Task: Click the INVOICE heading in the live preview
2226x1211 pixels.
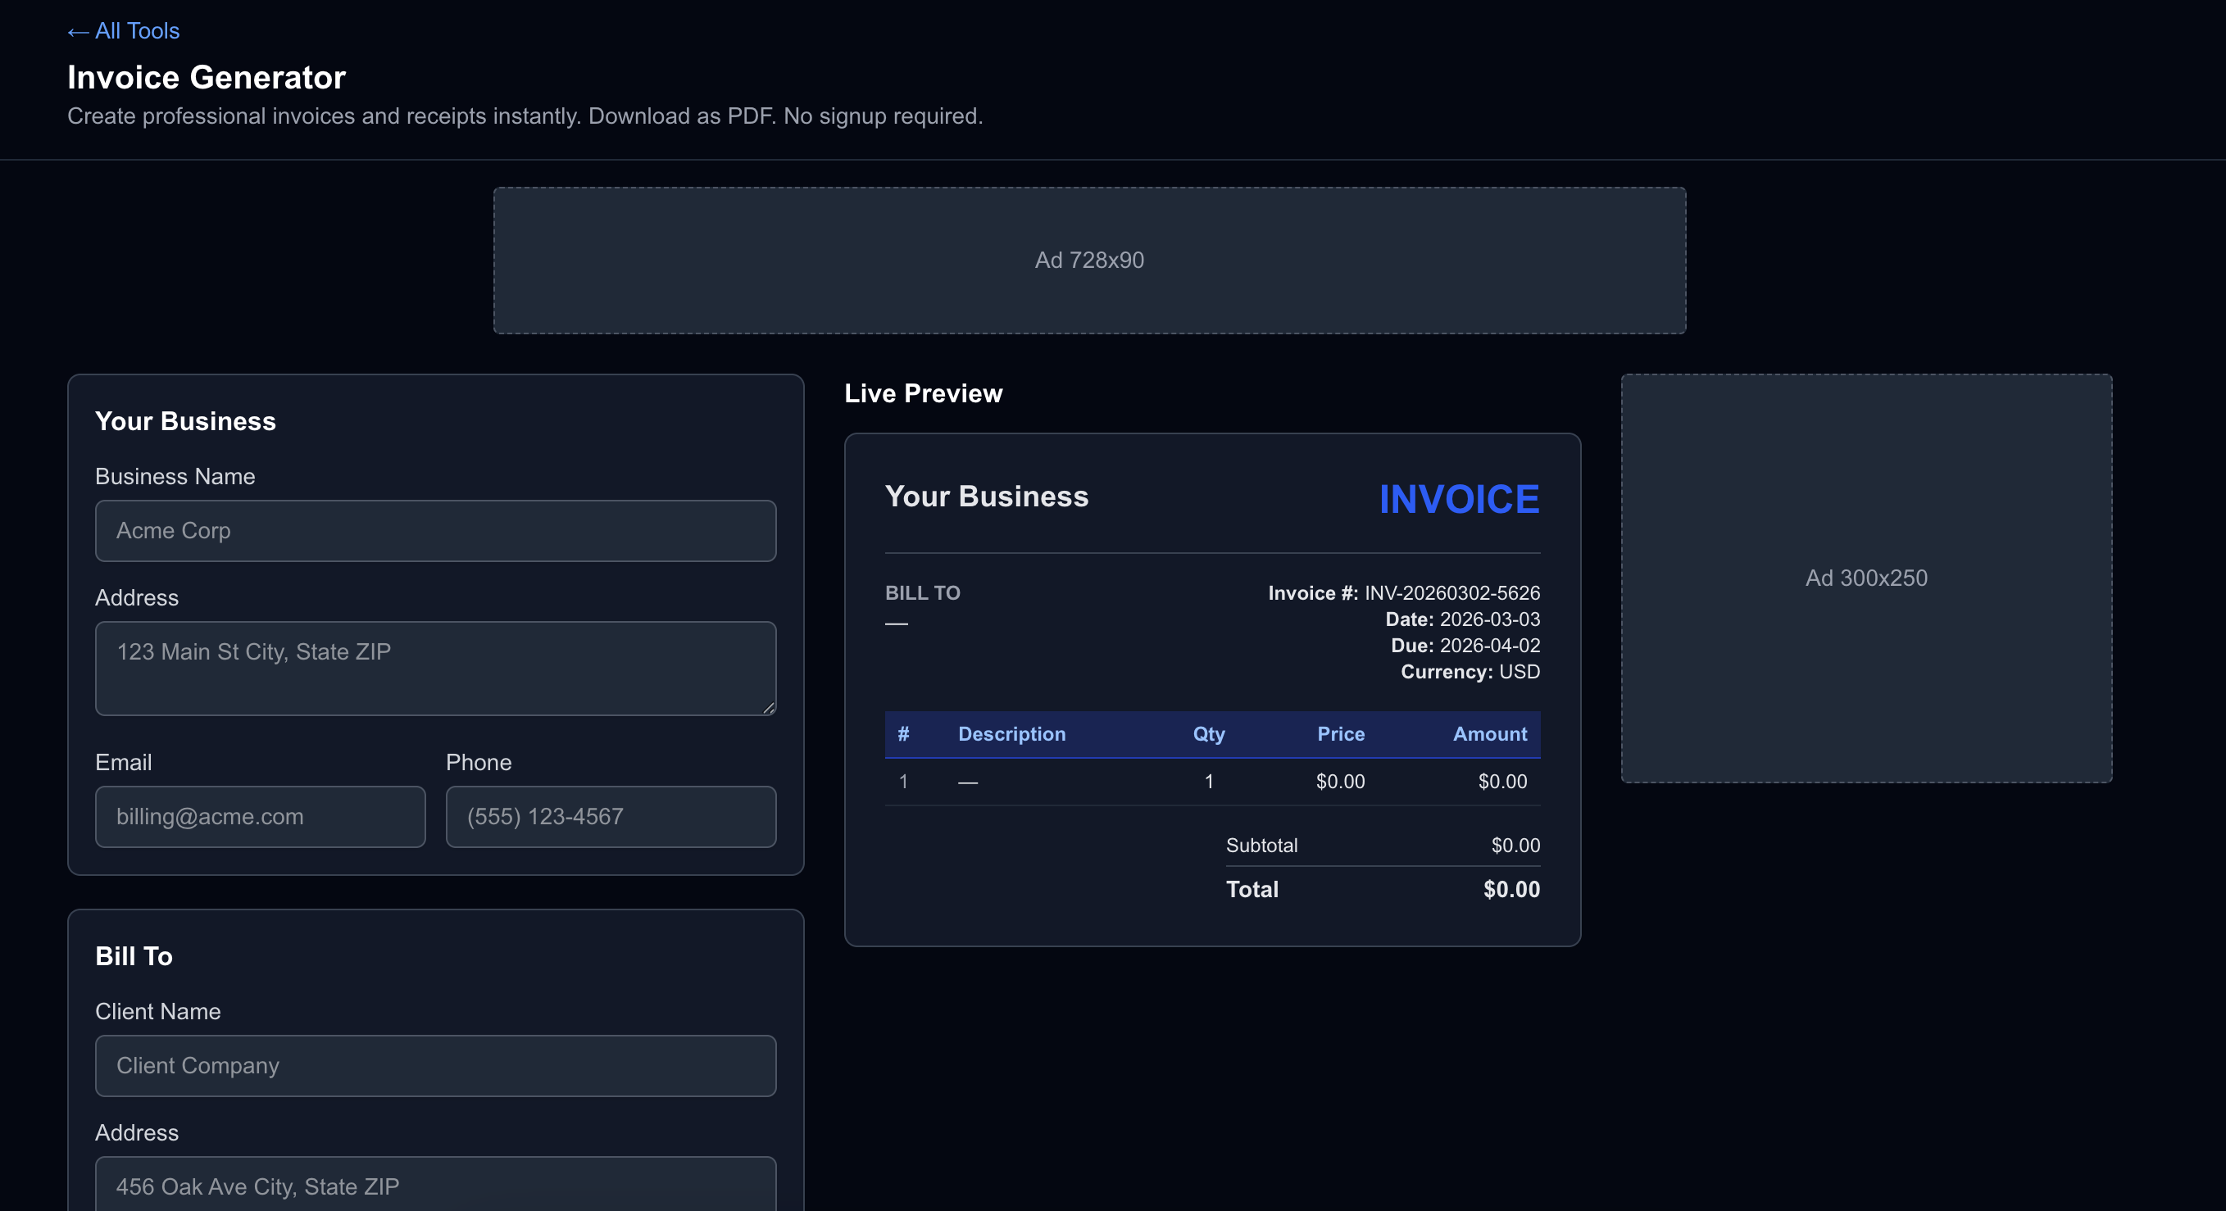Action: coord(1459,499)
